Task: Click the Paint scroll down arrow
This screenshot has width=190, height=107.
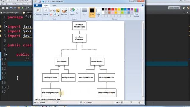Action: tap(143, 99)
